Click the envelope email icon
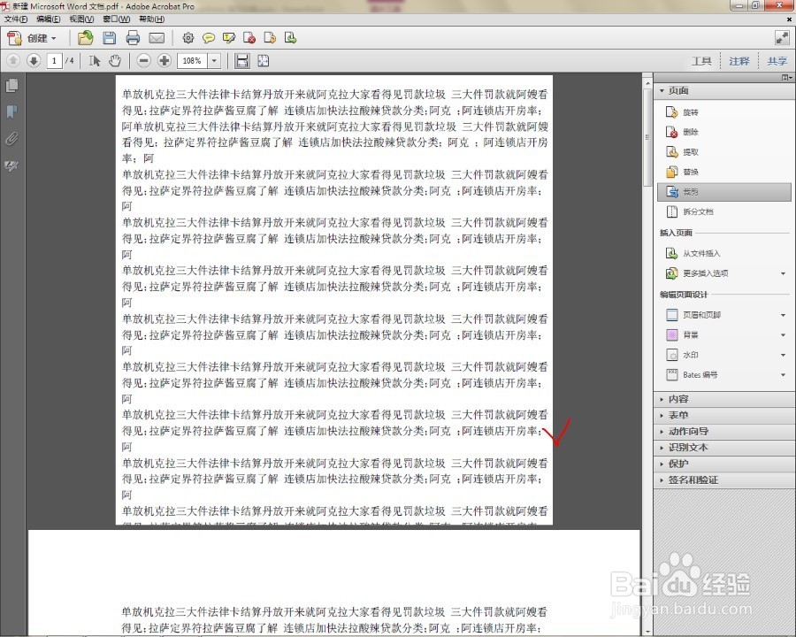This screenshot has width=796, height=637. pyautogui.click(x=157, y=38)
